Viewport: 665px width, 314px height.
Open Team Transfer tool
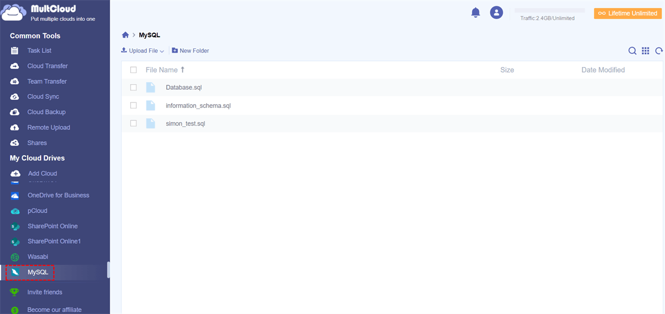click(47, 81)
